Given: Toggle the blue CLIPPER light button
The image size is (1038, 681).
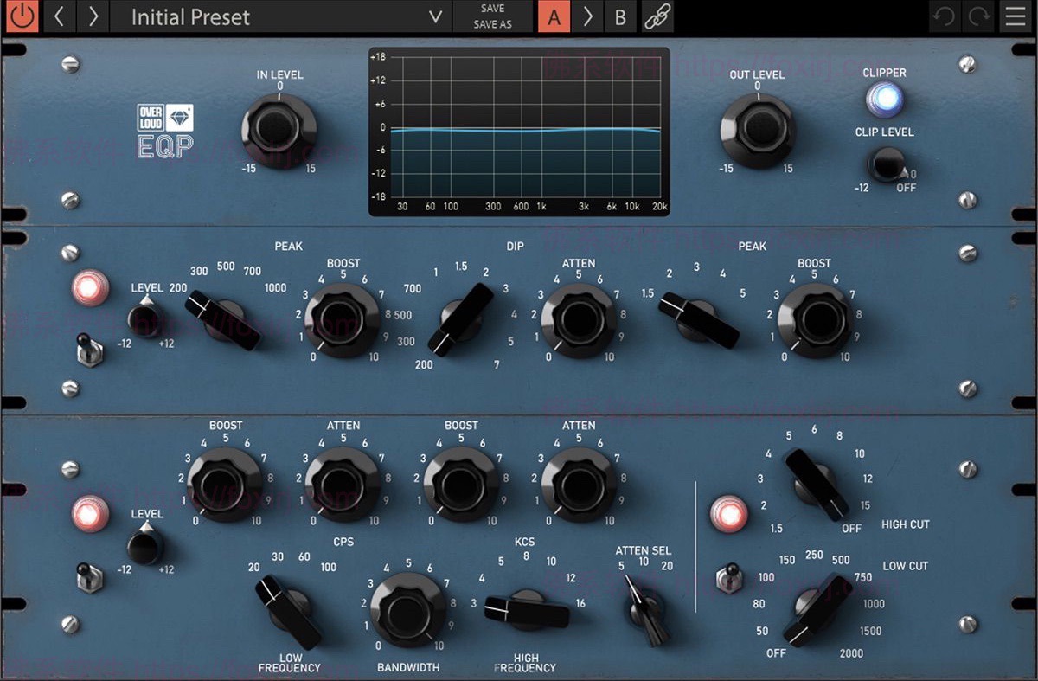Looking at the screenshot, I should [884, 100].
